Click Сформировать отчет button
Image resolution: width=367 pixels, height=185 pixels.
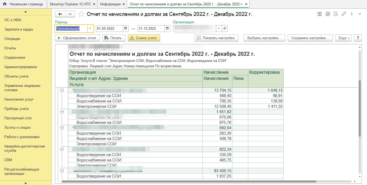[78, 38]
